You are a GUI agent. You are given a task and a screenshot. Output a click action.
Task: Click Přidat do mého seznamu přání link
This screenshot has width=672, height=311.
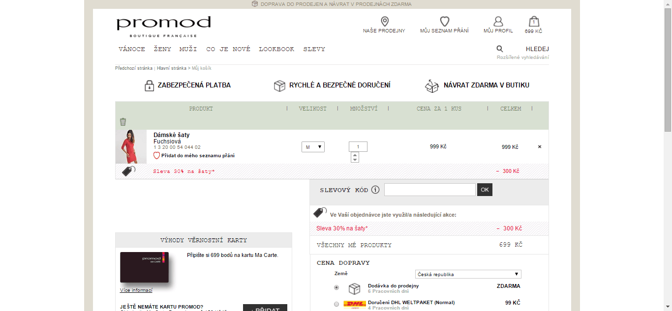click(x=198, y=156)
